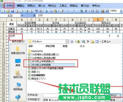Open the Chart Wizard icon
Screen dimensions: 123x102
click(103, 11)
